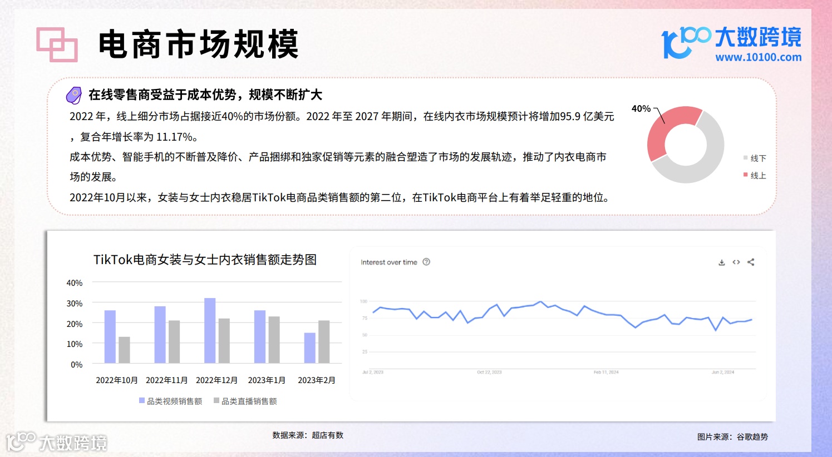Click the 品类直播销售额 legend label
The height and width of the screenshot is (457, 832).
tap(249, 401)
